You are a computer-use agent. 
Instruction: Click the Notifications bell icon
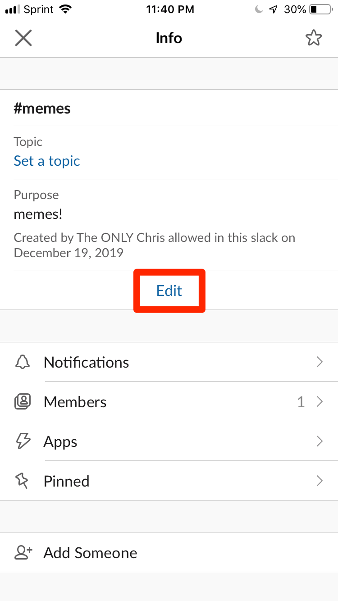coord(23,362)
